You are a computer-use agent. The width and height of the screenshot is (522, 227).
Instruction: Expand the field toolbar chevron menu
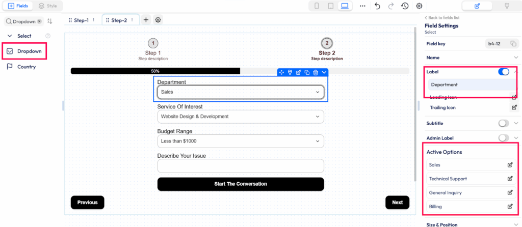click(324, 72)
